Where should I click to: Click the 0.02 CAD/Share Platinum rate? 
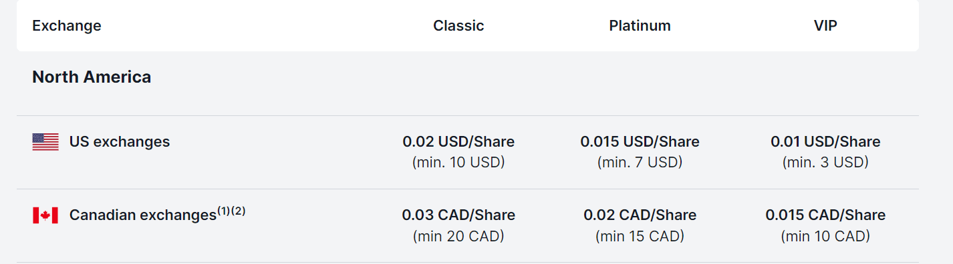click(640, 215)
